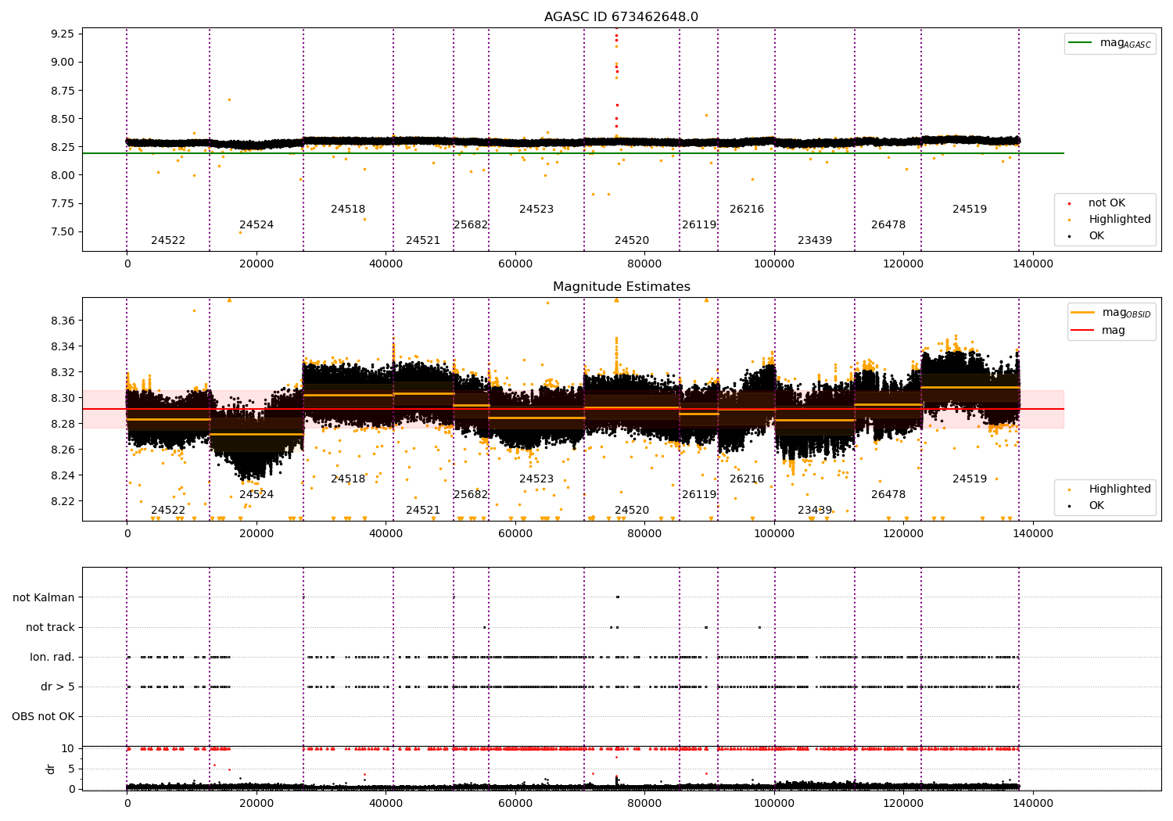1173x821 pixels.
Task: Click obsid label 24522 in the top plot
Action: tap(168, 240)
